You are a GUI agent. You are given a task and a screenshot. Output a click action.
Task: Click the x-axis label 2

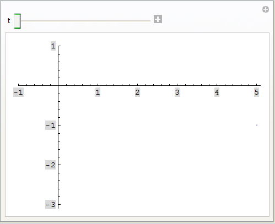point(137,92)
